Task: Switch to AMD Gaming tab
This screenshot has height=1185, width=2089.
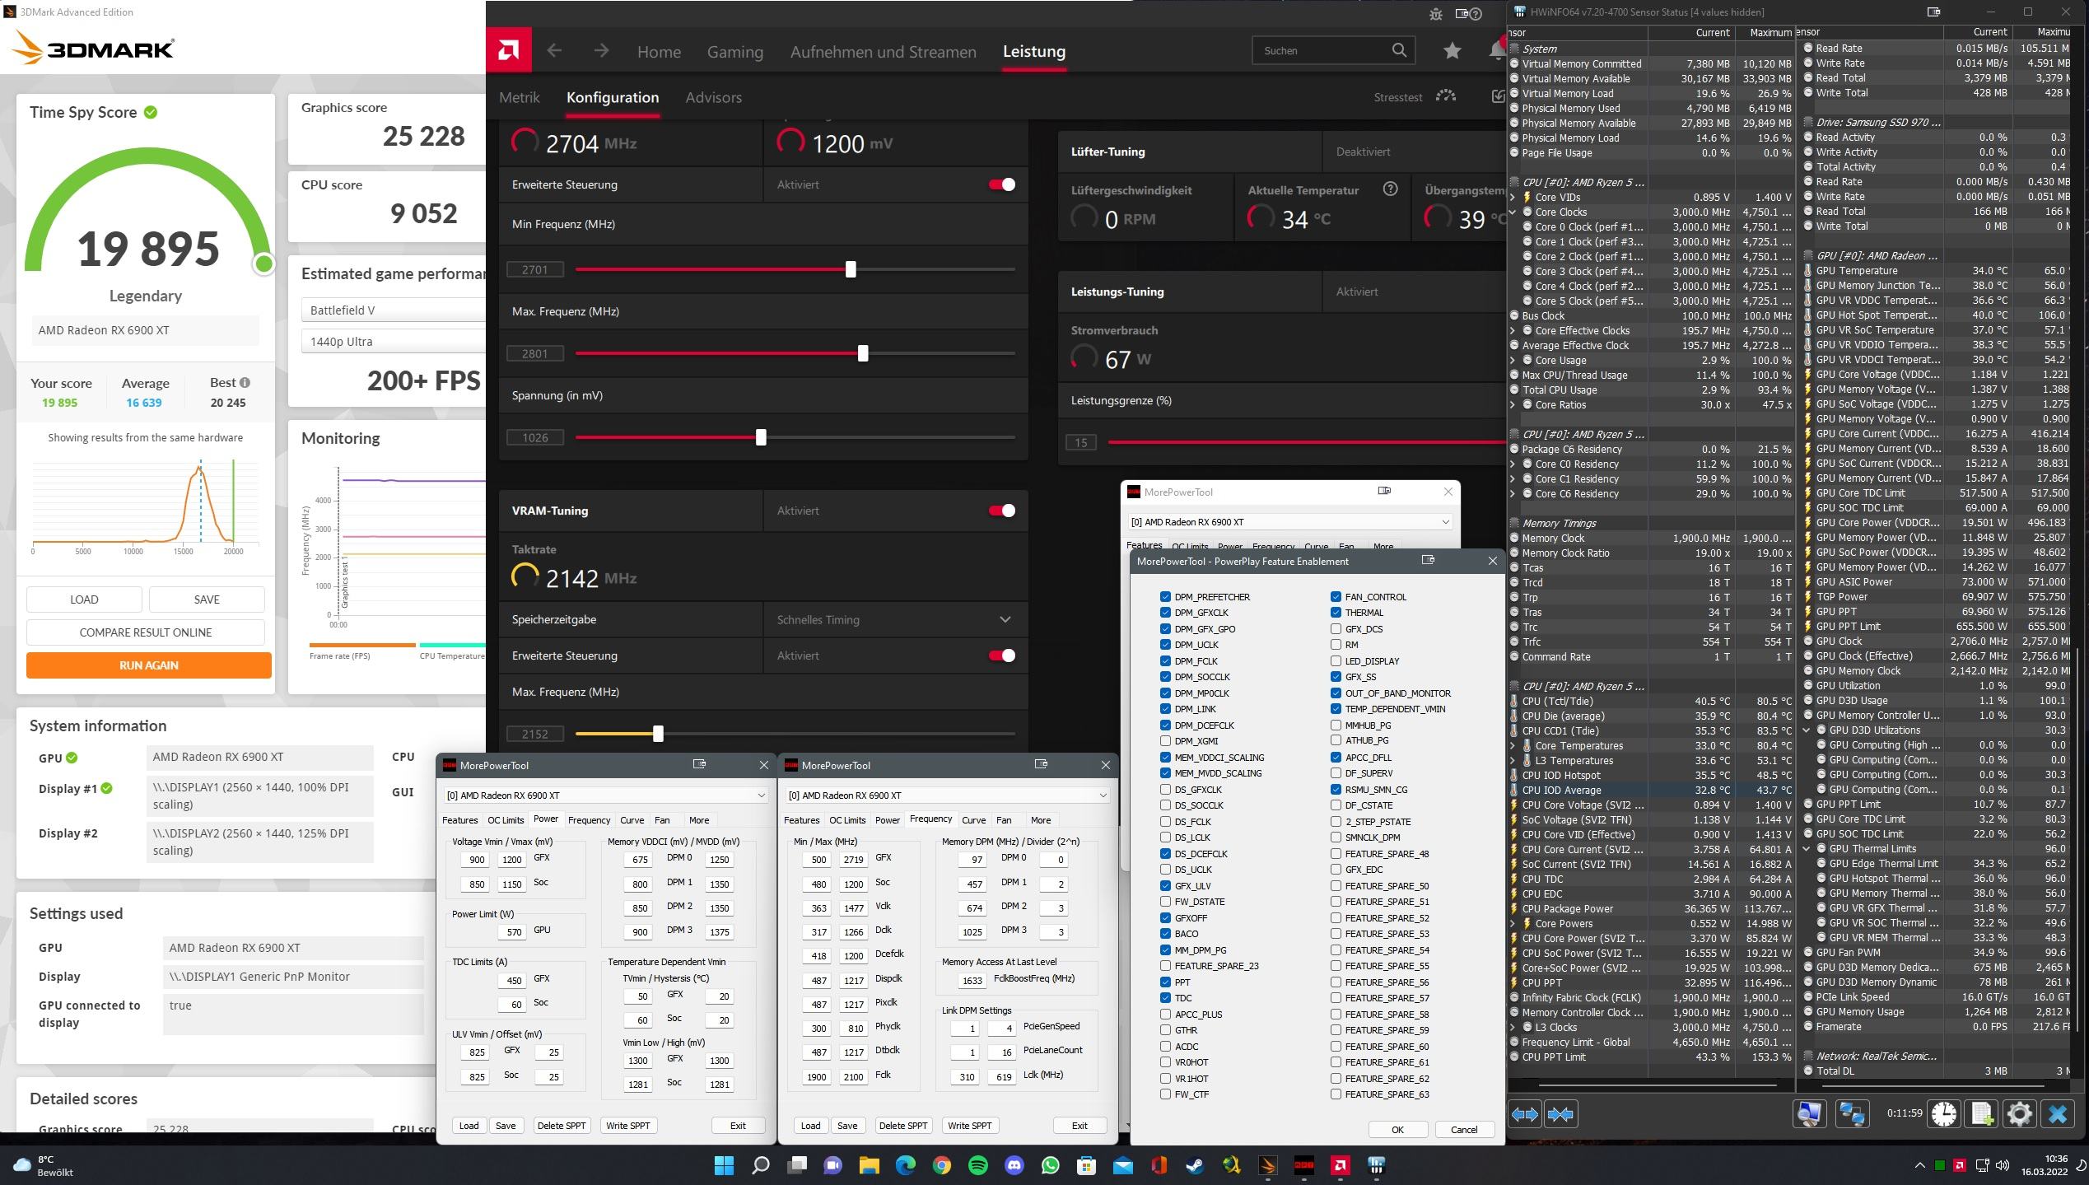Action: pos(734,52)
